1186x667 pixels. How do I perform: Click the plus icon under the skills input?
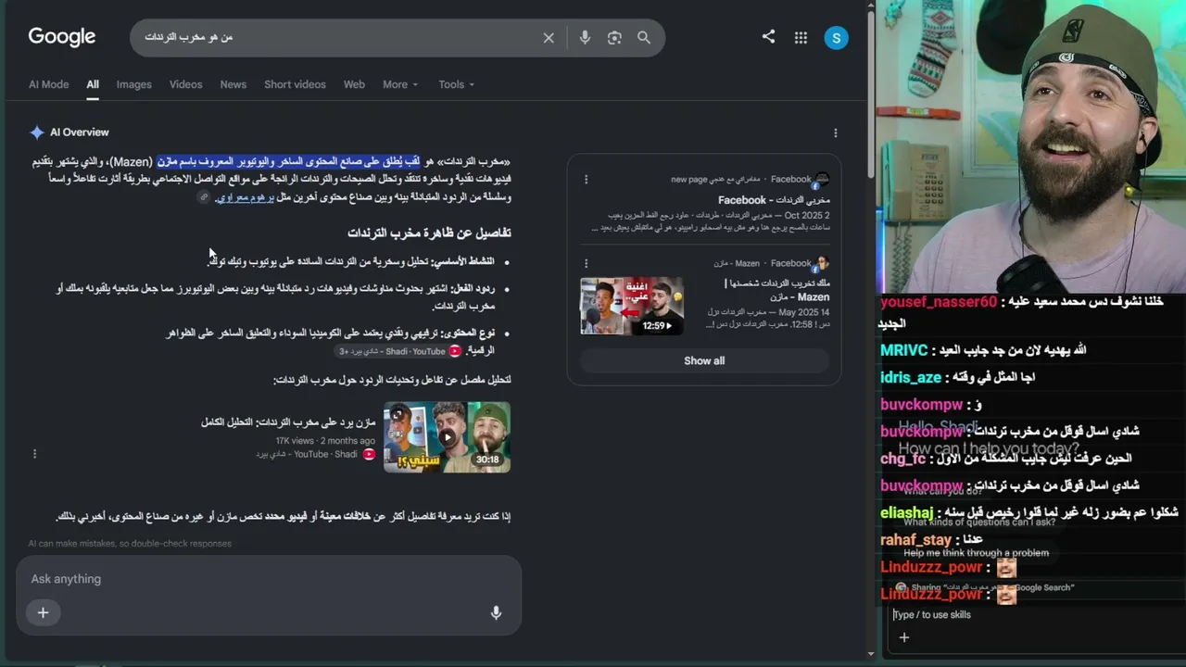(x=904, y=637)
